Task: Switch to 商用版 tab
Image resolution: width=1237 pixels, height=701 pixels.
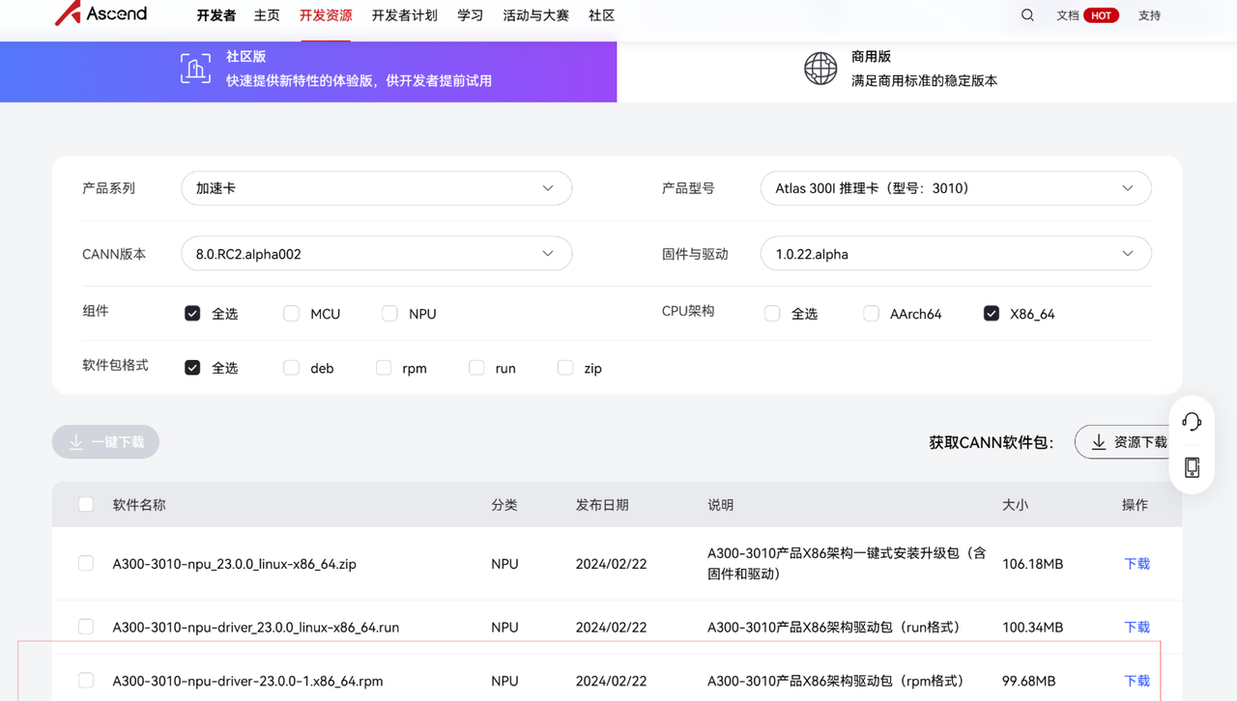Action: [927, 71]
